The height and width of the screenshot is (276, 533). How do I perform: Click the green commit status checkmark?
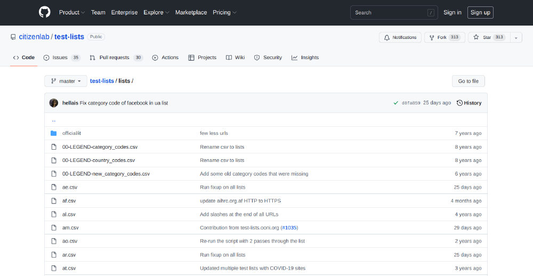395,103
